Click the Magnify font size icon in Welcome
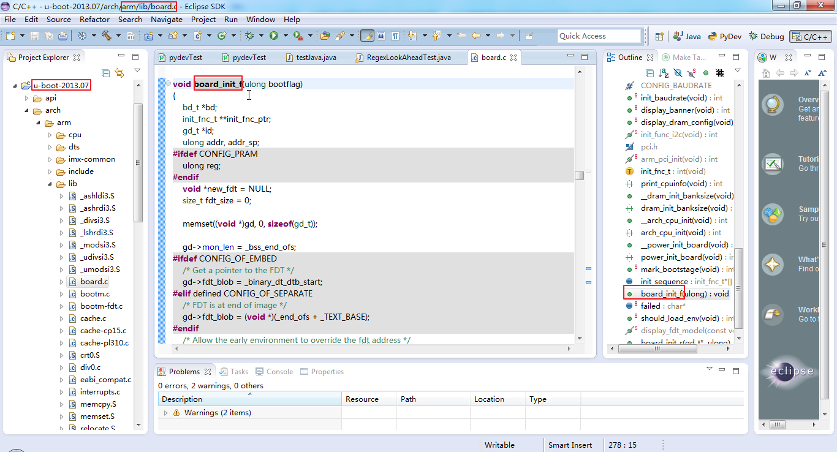Image resolution: width=837 pixels, height=452 pixels. tap(821, 73)
